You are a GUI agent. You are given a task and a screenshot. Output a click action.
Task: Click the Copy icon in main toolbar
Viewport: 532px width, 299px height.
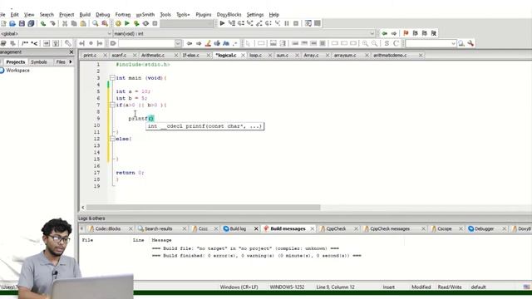[74, 23]
